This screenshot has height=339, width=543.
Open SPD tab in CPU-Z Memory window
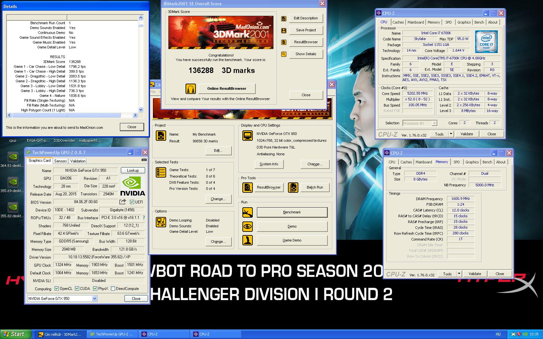click(x=456, y=162)
